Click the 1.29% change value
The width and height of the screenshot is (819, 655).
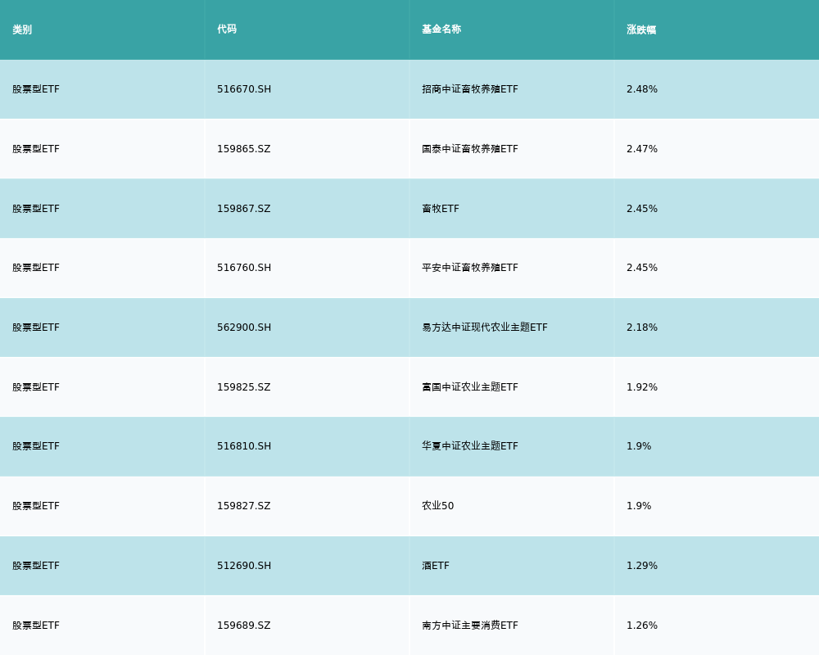click(642, 567)
